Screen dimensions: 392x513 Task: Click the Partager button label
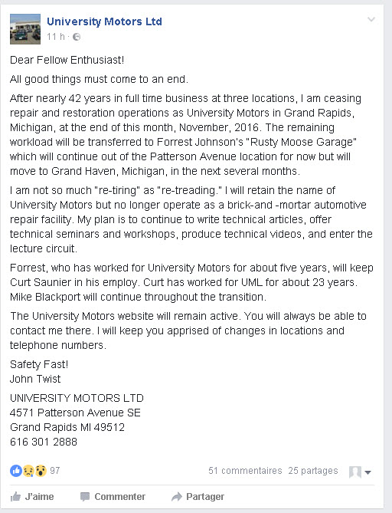point(205,497)
